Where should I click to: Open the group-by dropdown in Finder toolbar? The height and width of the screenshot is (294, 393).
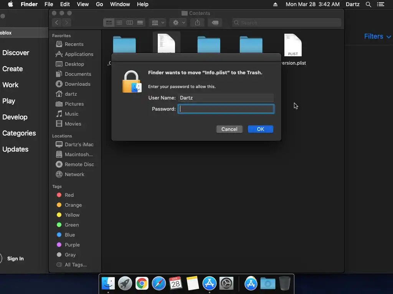[158, 23]
